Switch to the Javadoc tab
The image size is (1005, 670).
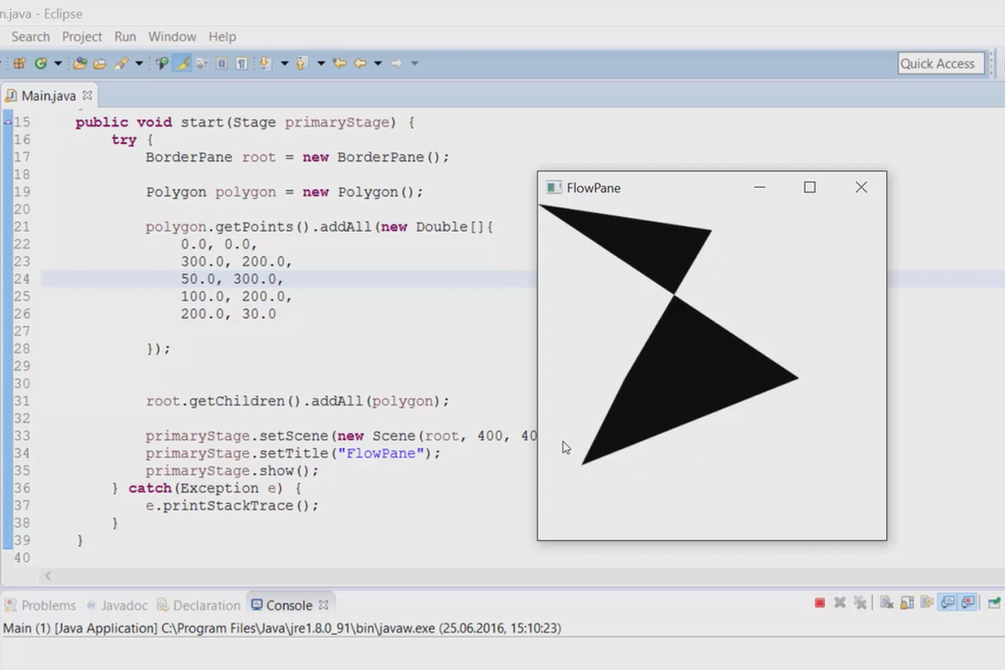[x=116, y=605]
